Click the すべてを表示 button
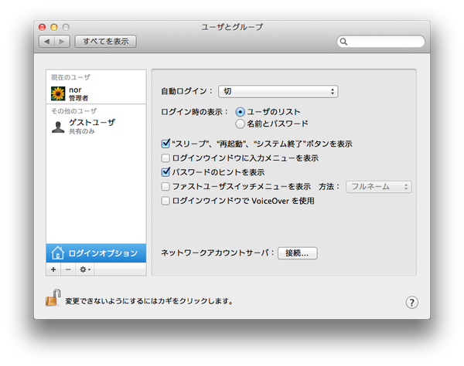The height and width of the screenshot is (366, 464). coord(106,42)
